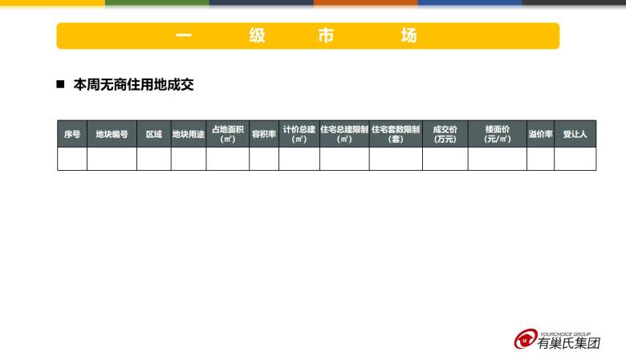Image resolution: width=626 pixels, height=360 pixels.
Task: Click the 楼面价 column header
Action: (498, 134)
